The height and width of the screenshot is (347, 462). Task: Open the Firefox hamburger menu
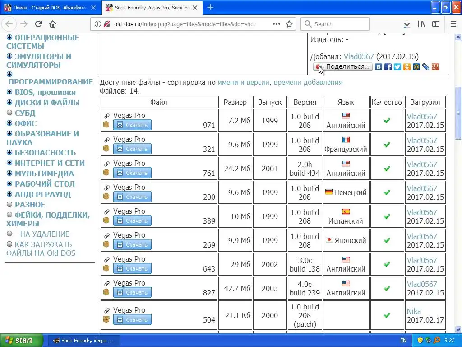[x=453, y=24]
